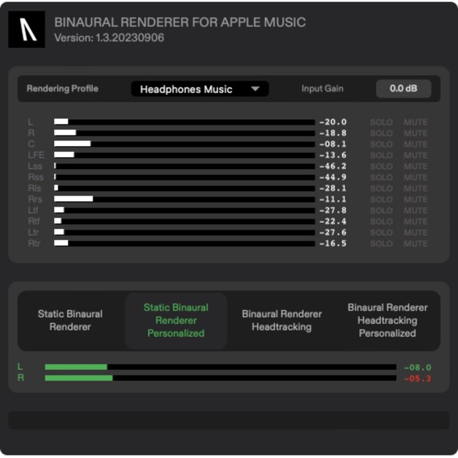Mute the L channel

click(416, 122)
